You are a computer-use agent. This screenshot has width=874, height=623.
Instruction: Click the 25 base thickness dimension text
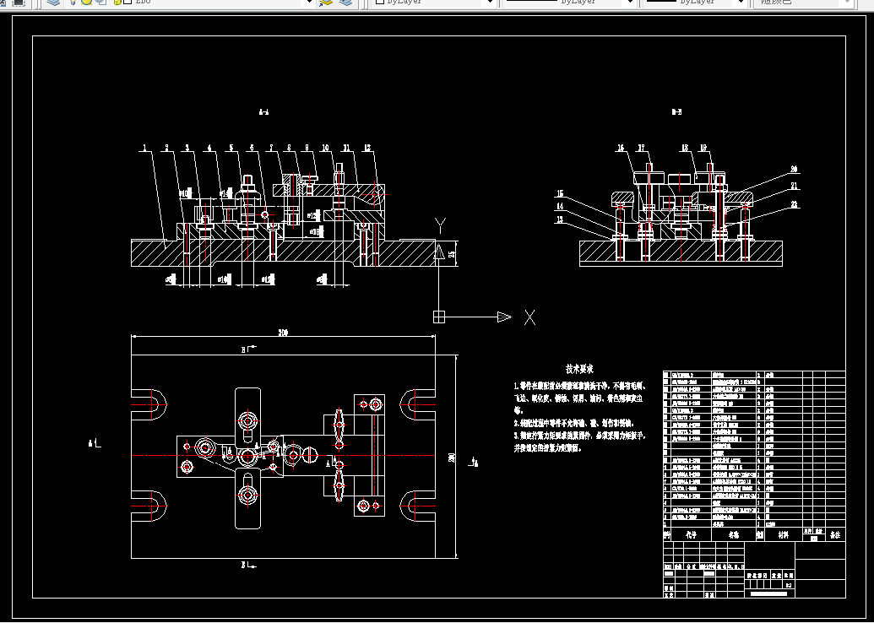[452, 254]
